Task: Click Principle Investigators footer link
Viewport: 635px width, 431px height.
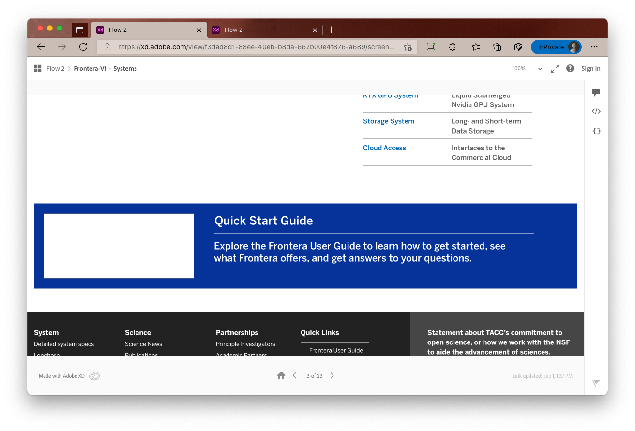Action: click(245, 344)
